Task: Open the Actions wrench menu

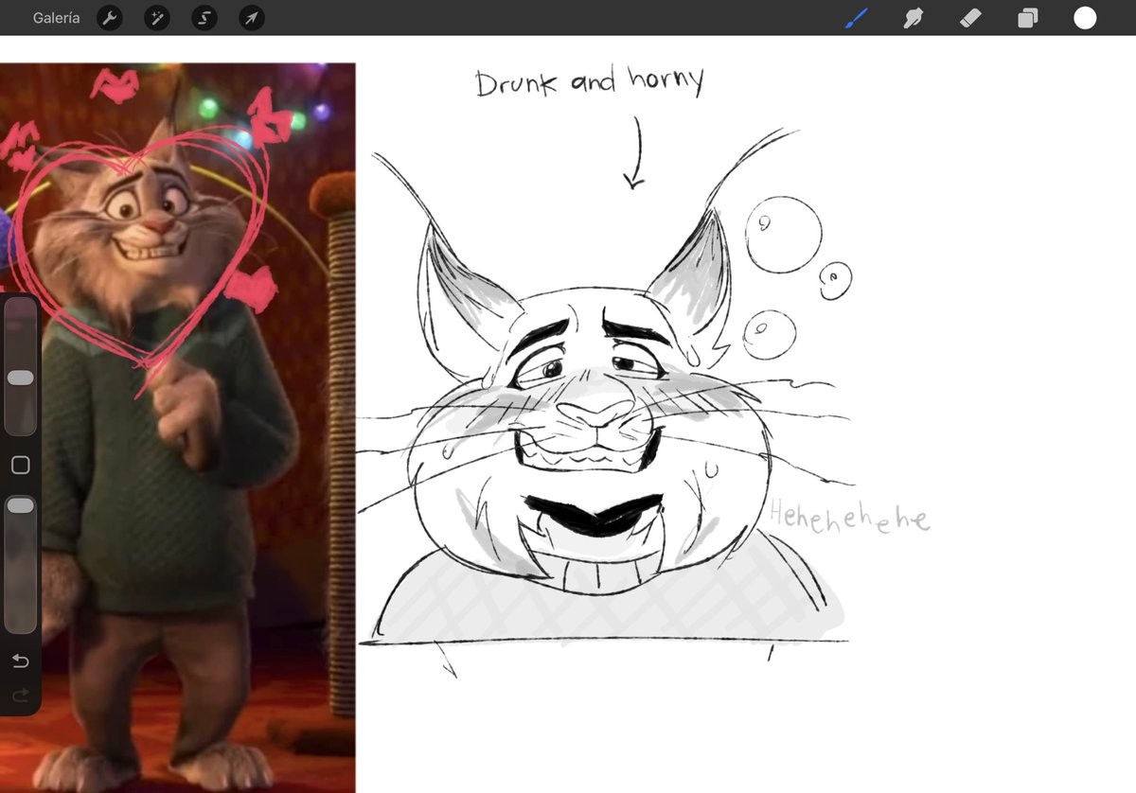Action: click(x=110, y=18)
